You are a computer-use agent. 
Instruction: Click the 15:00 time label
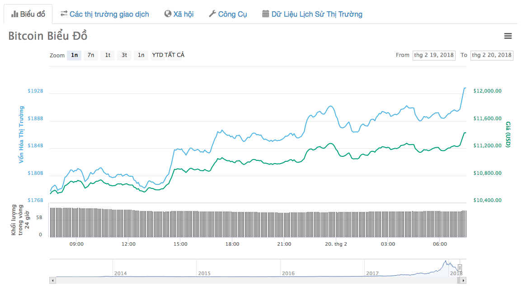(x=180, y=244)
